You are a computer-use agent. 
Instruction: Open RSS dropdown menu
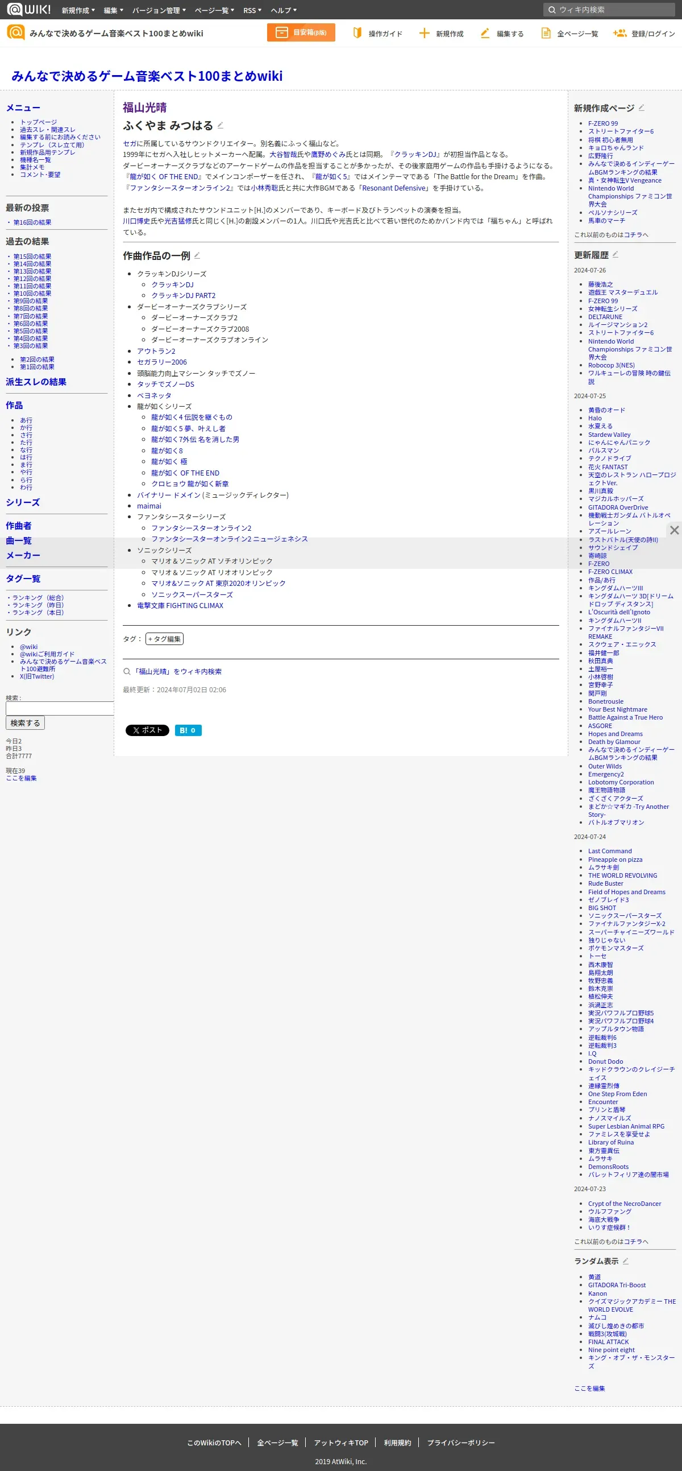(x=252, y=10)
